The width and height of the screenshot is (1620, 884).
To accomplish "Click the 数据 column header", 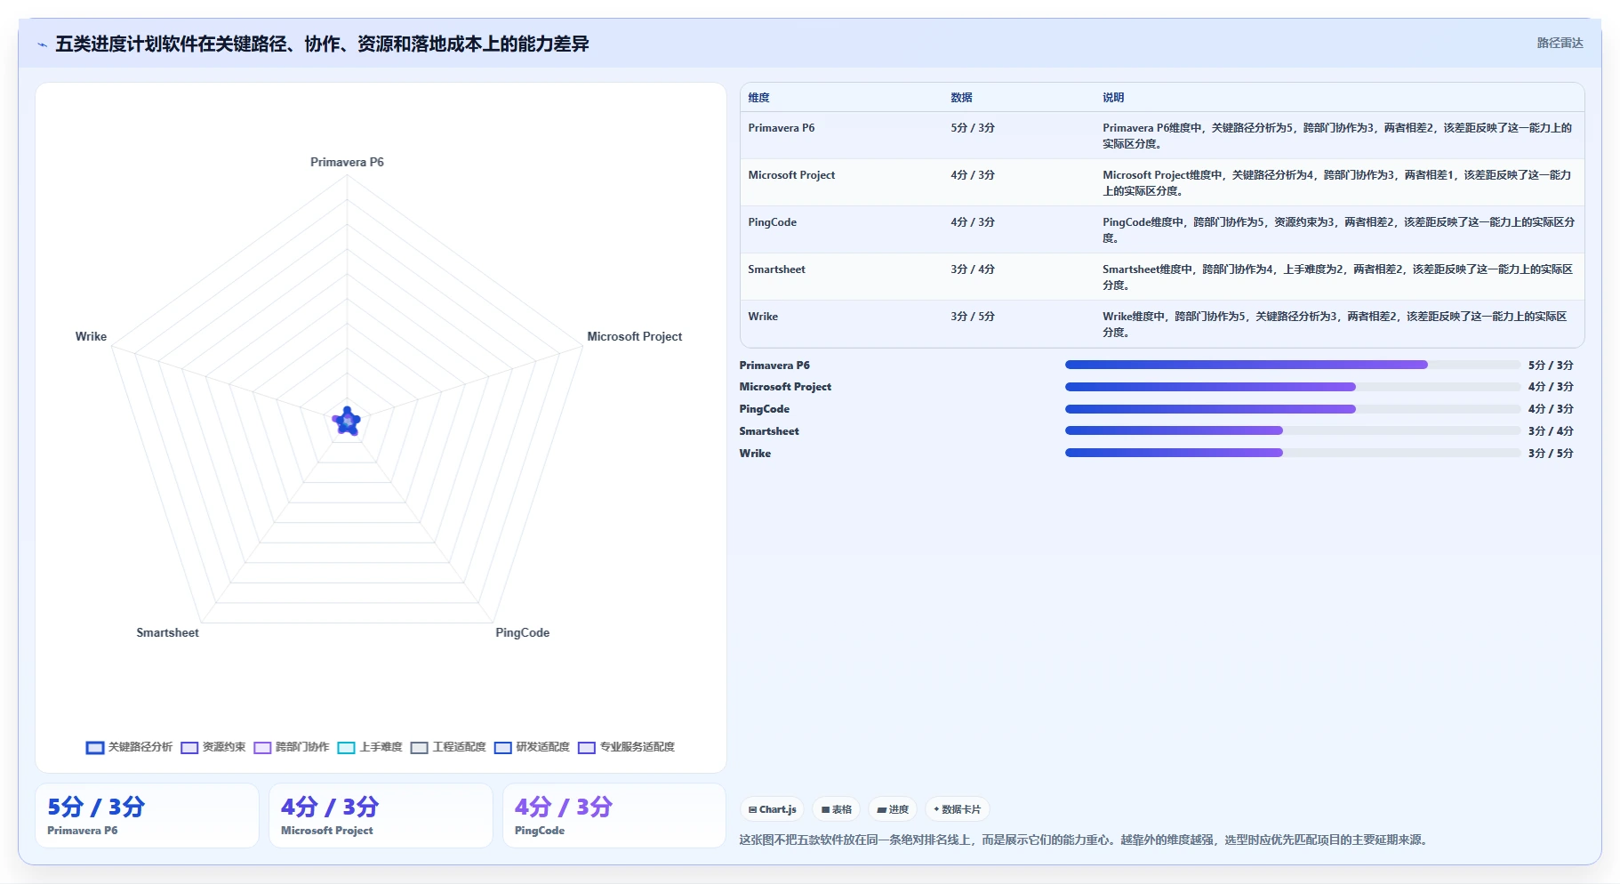I will click(961, 98).
